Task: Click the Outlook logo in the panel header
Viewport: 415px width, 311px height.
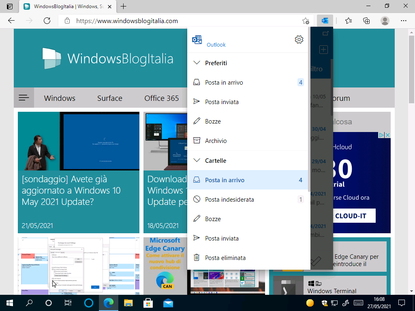Action: tap(197, 40)
